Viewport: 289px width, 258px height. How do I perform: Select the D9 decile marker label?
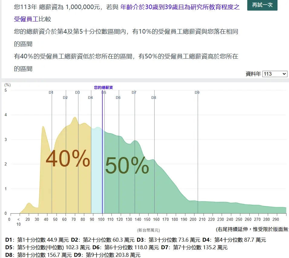click(x=197, y=93)
